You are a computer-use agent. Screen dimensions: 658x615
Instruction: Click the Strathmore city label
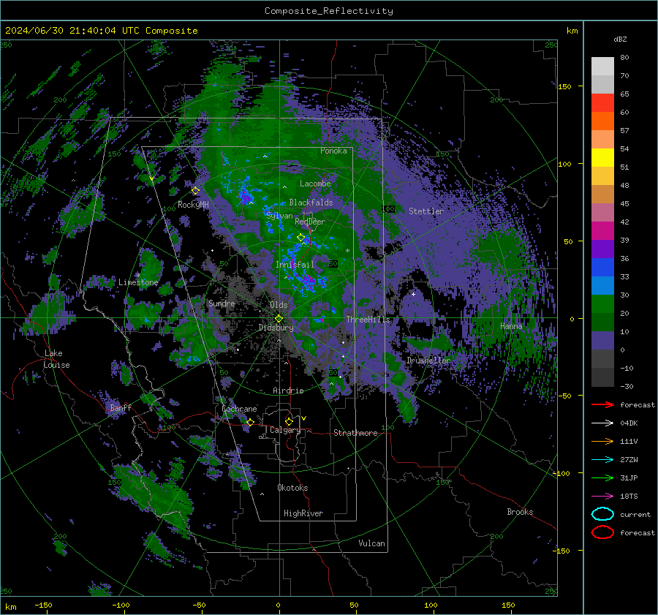click(355, 433)
